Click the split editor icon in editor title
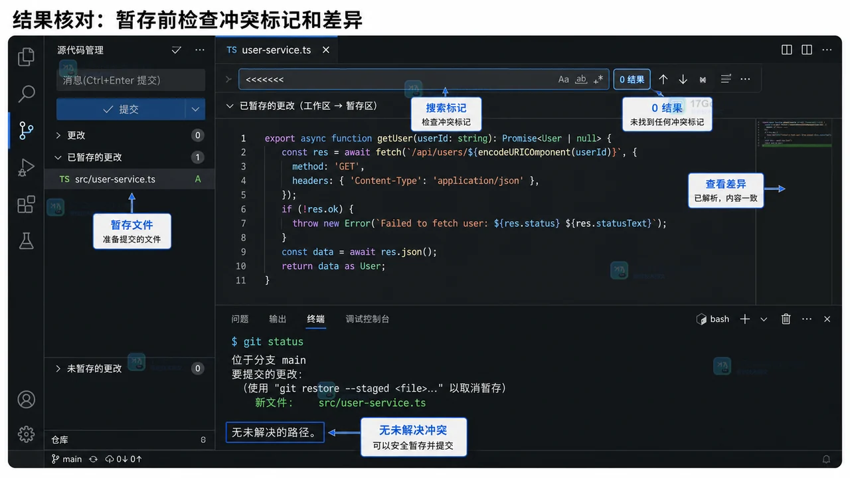Image resolution: width=850 pixels, height=478 pixels. (x=787, y=50)
